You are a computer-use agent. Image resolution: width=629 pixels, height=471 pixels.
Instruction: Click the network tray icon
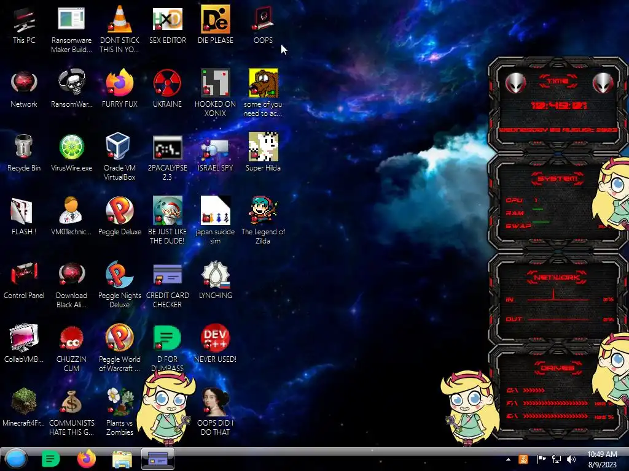pyautogui.click(x=557, y=459)
